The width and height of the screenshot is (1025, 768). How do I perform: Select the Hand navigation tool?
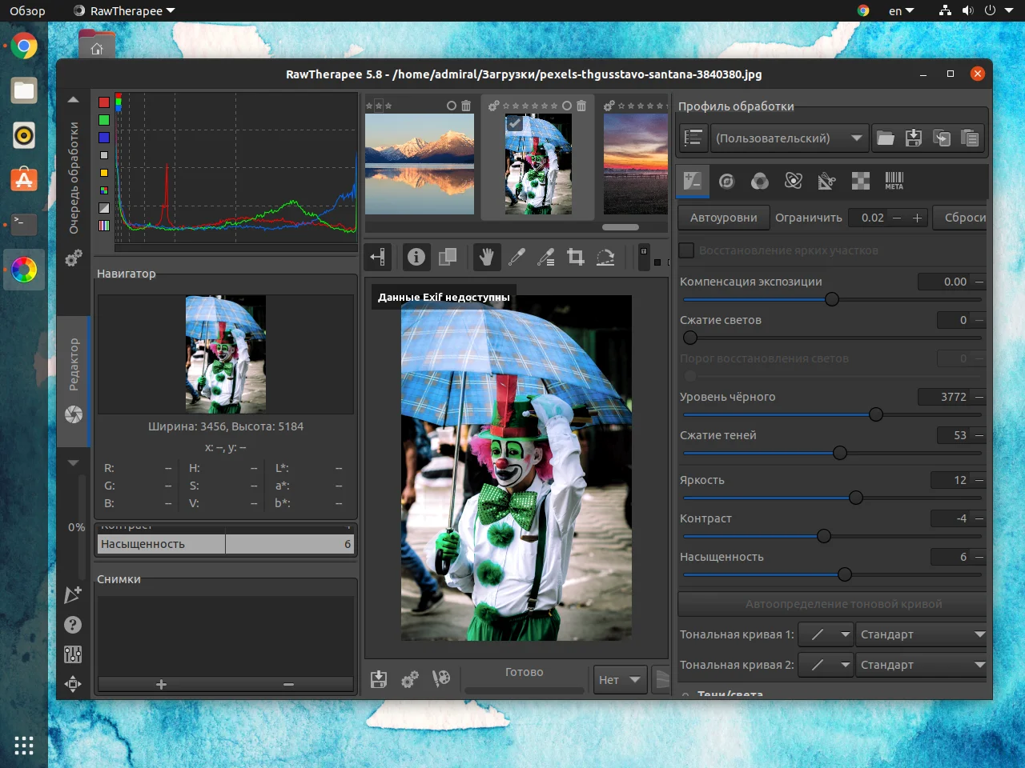[x=486, y=257]
